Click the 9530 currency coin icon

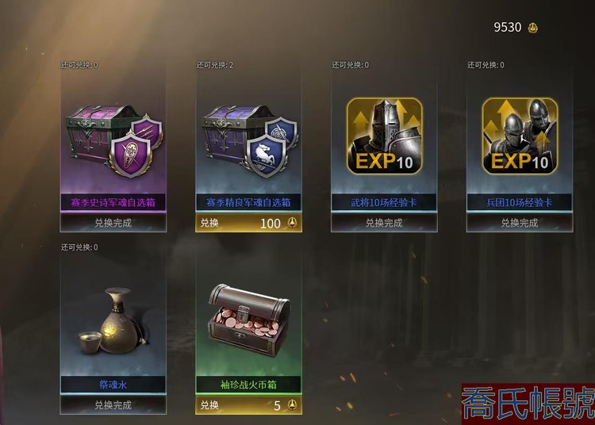533,28
